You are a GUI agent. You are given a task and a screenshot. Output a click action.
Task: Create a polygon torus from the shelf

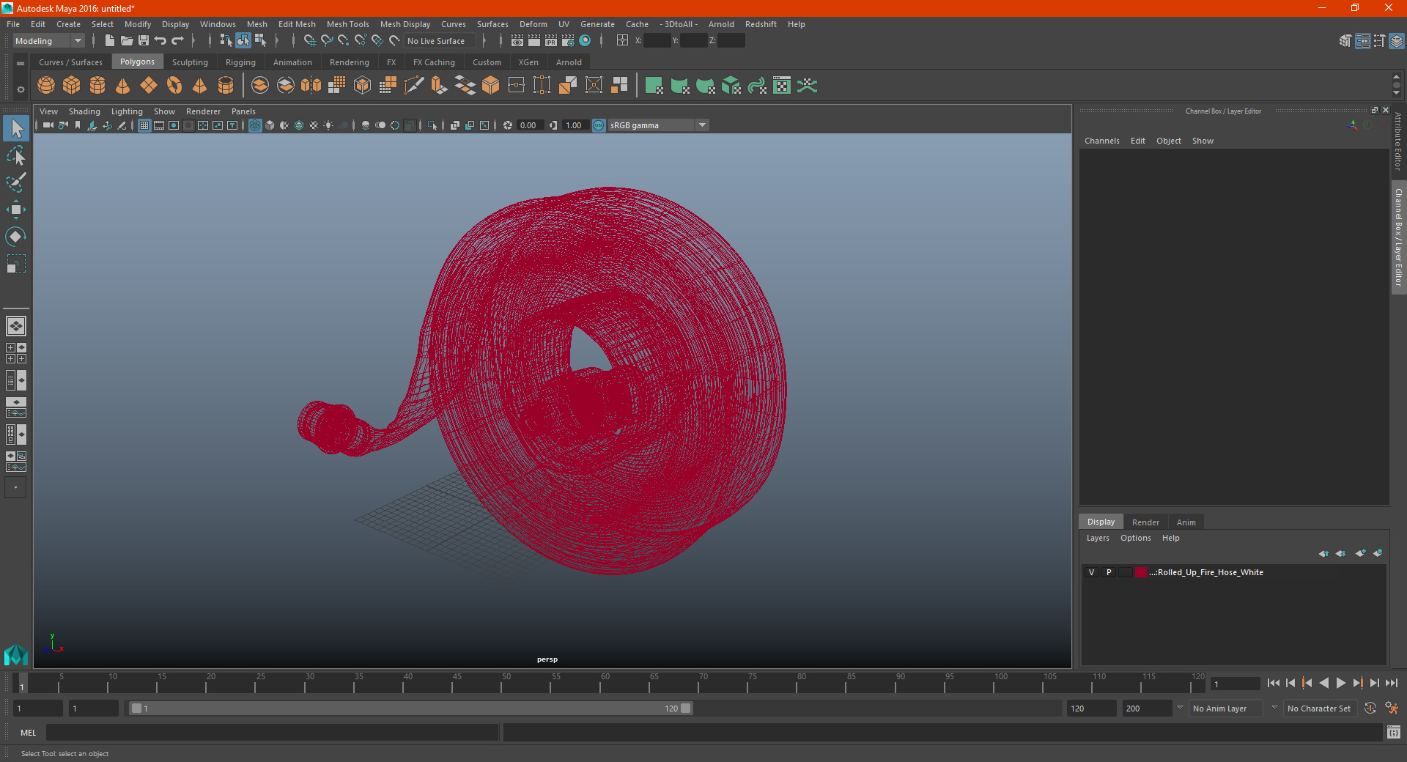pyautogui.click(x=174, y=86)
